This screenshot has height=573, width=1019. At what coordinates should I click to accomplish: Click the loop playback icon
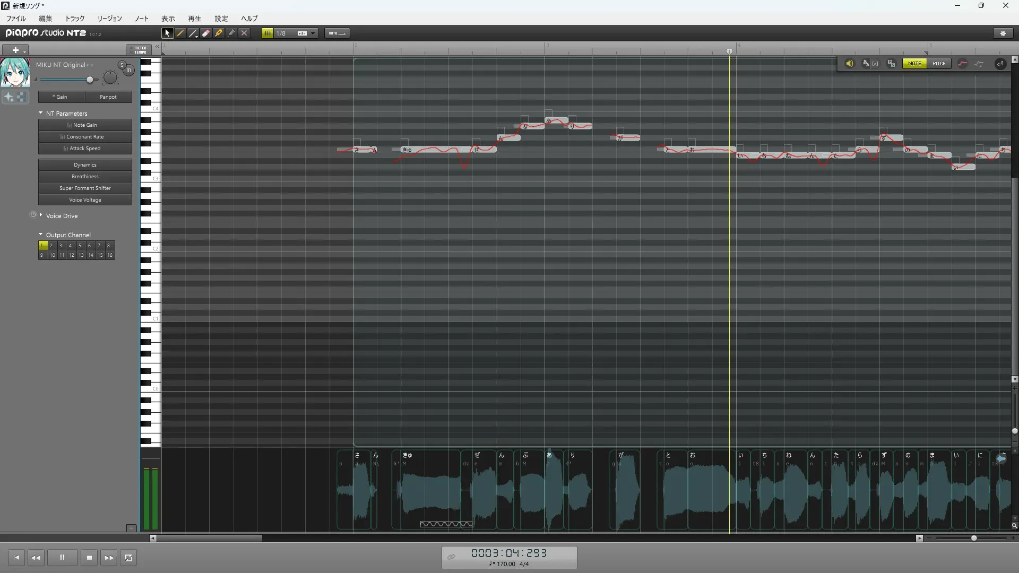point(128,558)
